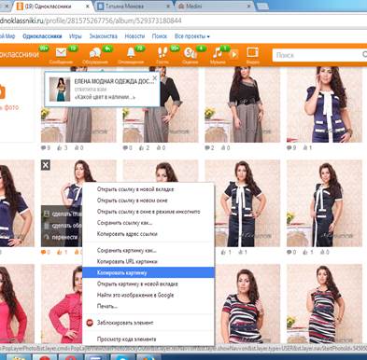Viewport: 367px width, 360px height.
Task: Open the Обсуждения speech bubbles icon
Action: (94, 53)
